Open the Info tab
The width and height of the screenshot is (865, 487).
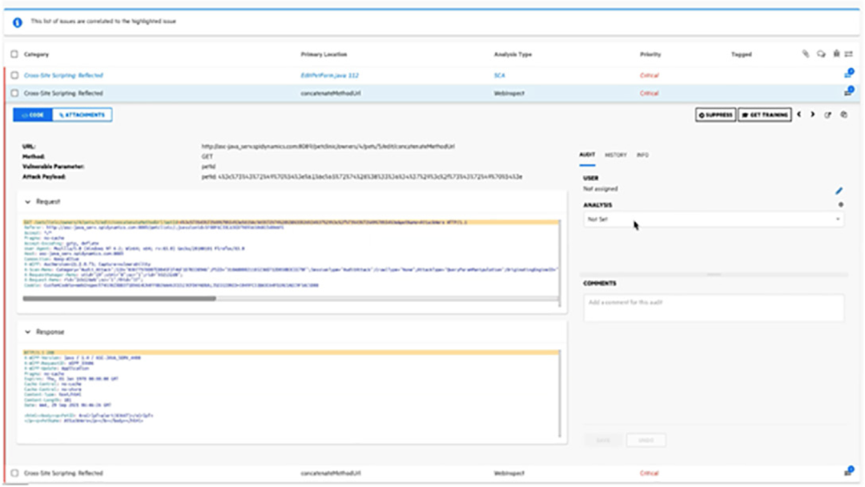coord(642,155)
